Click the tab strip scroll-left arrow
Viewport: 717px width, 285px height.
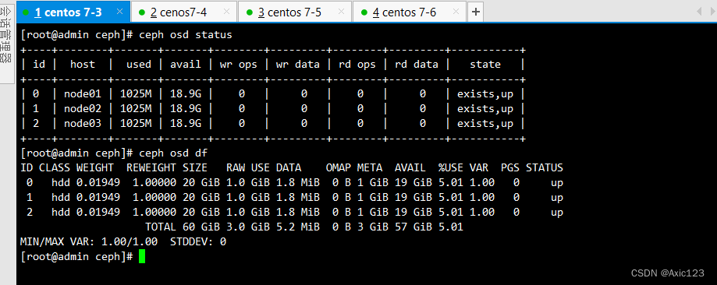699,12
